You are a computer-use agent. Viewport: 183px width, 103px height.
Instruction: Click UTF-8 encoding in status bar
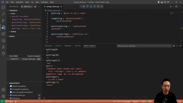pyautogui.click(x=144, y=101)
